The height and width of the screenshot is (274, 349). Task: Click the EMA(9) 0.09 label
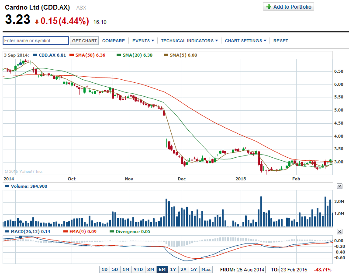coord(83,231)
